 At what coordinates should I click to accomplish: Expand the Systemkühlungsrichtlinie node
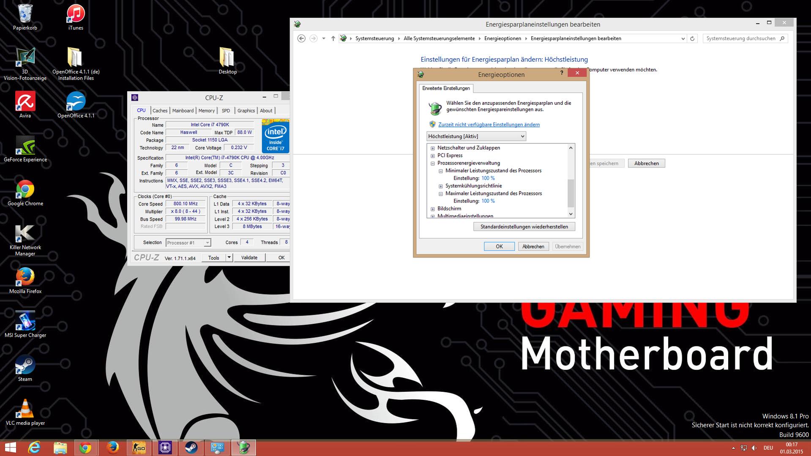[x=440, y=186]
